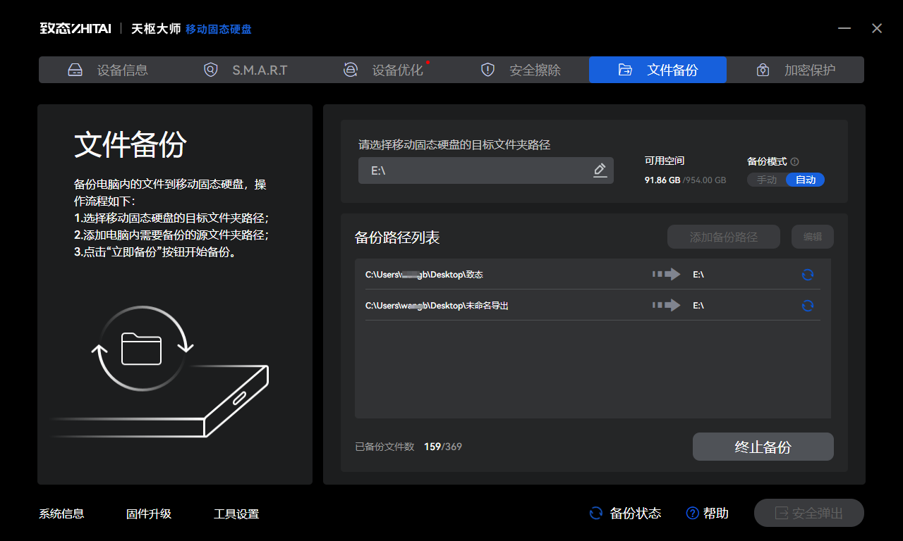Viewport: 903px width, 541px height.
Task: Click the sync icon for 未命名导出 row
Action: point(808,306)
